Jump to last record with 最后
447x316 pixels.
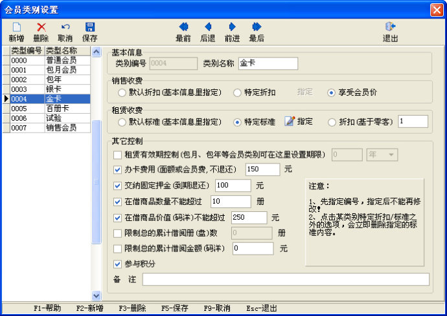click(x=257, y=27)
